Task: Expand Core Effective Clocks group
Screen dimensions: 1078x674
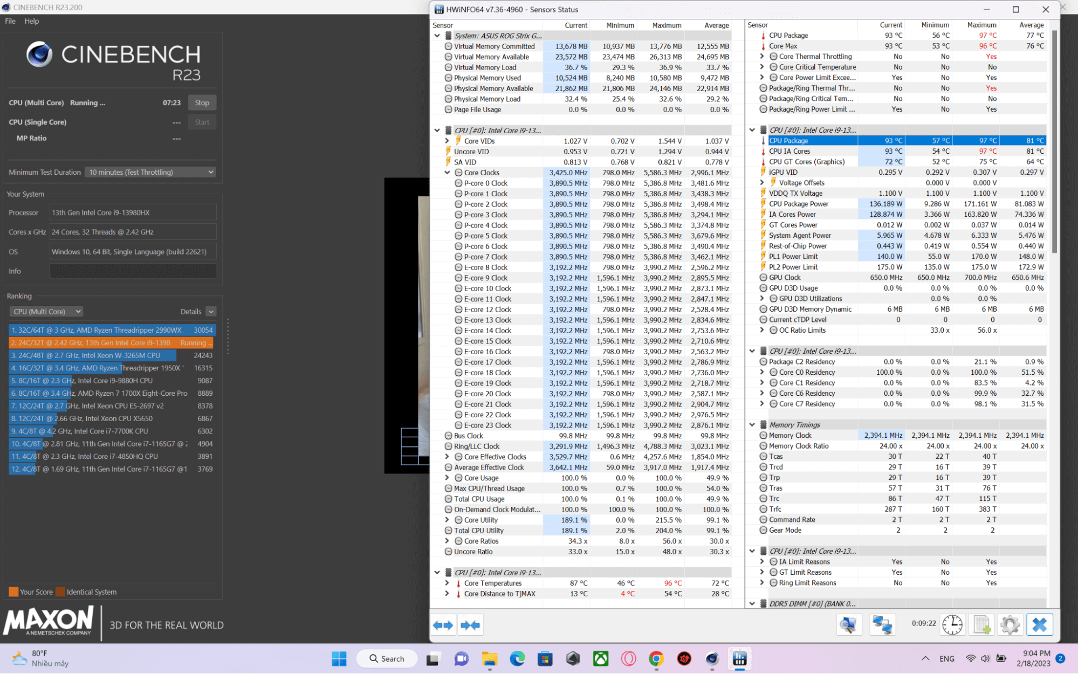Action: click(x=447, y=457)
